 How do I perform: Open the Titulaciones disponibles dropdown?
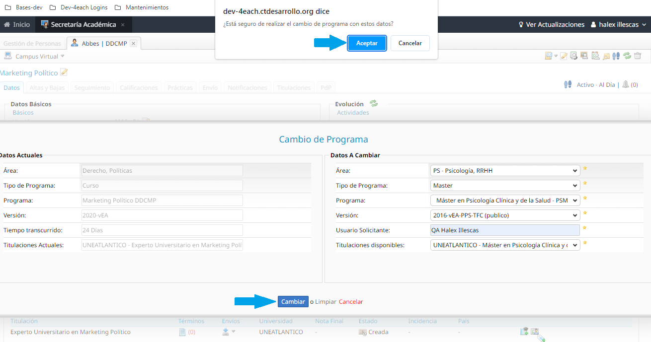tap(505, 245)
